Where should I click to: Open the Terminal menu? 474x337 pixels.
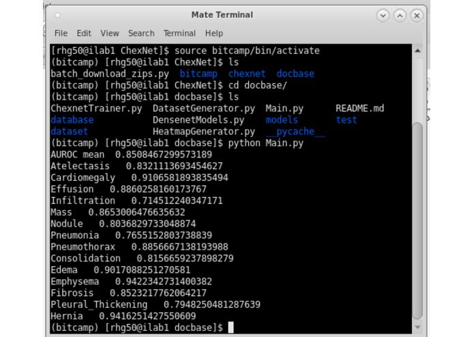coord(179,33)
